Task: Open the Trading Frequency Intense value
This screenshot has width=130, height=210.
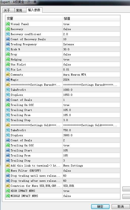Action: tap(91, 44)
